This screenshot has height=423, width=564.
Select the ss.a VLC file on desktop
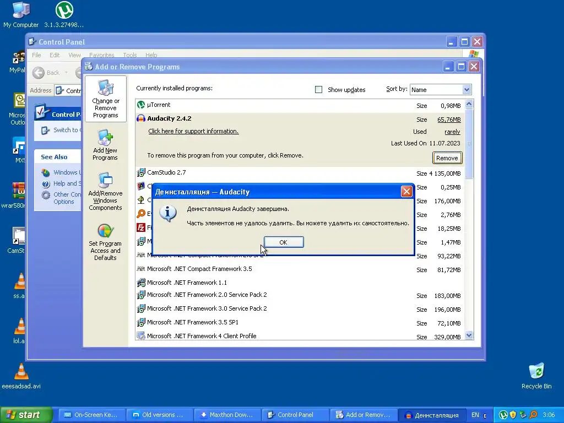pyautogui.click(x=19, y=286)
